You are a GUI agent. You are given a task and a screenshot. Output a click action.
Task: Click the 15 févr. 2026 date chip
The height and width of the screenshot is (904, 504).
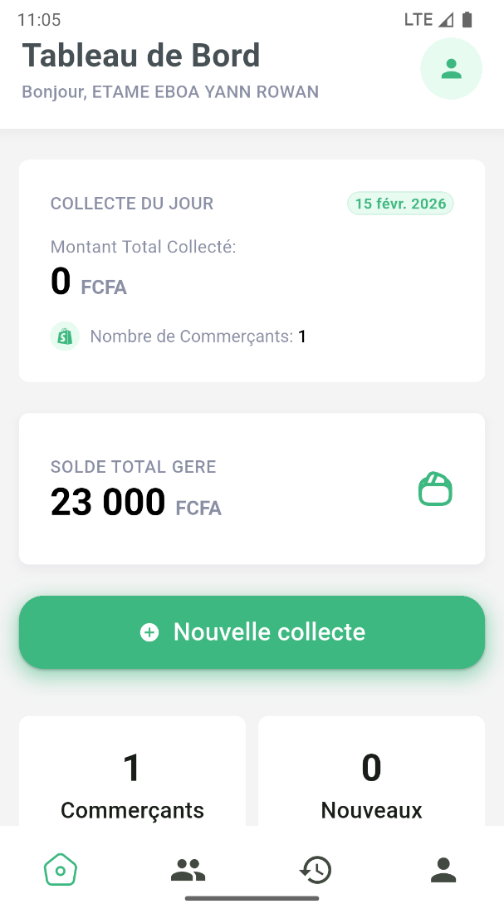[400, 203]
